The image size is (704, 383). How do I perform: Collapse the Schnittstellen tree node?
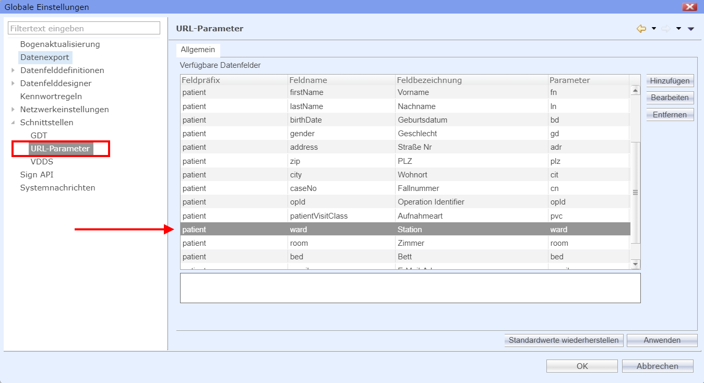tap(13, 122)
